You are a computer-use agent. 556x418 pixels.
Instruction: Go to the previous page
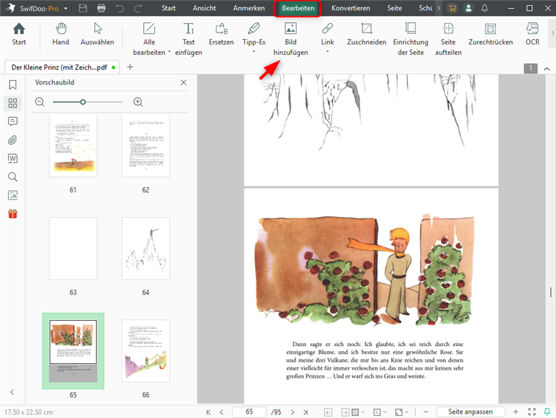point(222,412)
